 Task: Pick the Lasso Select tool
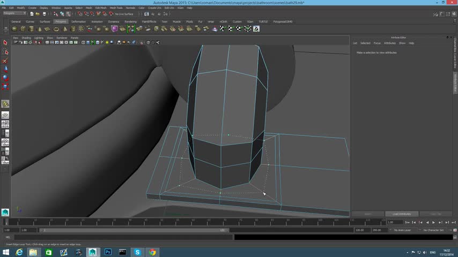(x=5, y=52)
